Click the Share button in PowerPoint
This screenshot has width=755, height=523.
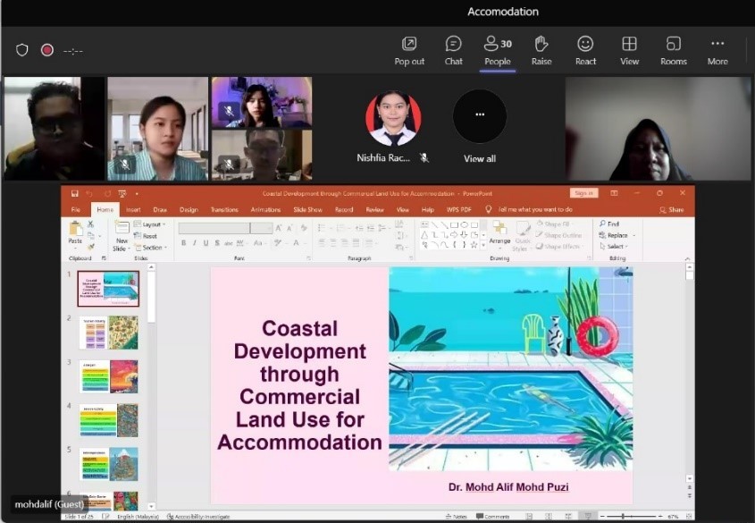672,209
